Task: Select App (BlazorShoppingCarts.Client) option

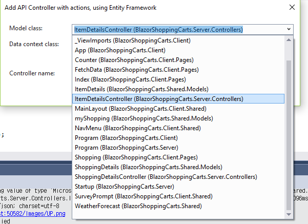Action: click(x=178, y=50)
